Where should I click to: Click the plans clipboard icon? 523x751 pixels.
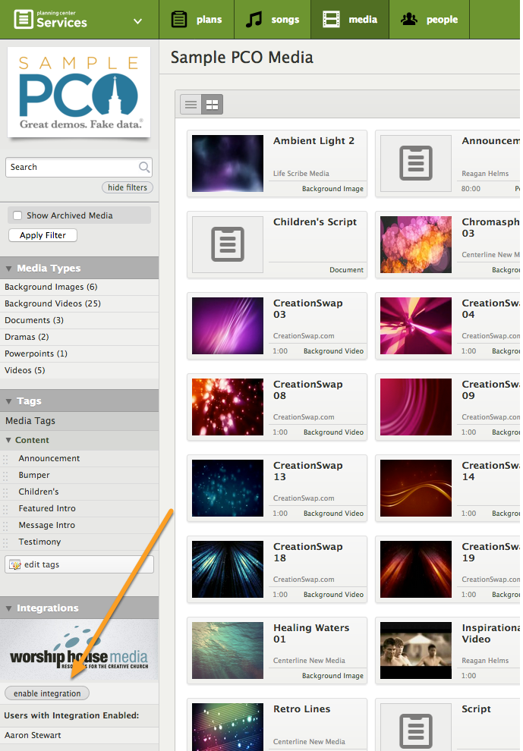point(179,20)
